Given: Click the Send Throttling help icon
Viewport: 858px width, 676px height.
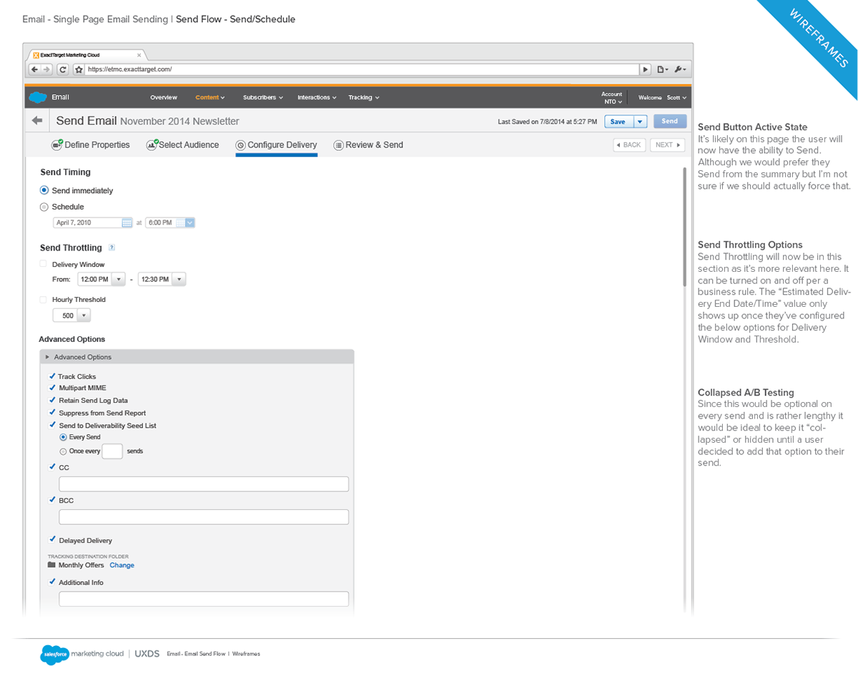Looking at the screenshot, I should [112, 248].
